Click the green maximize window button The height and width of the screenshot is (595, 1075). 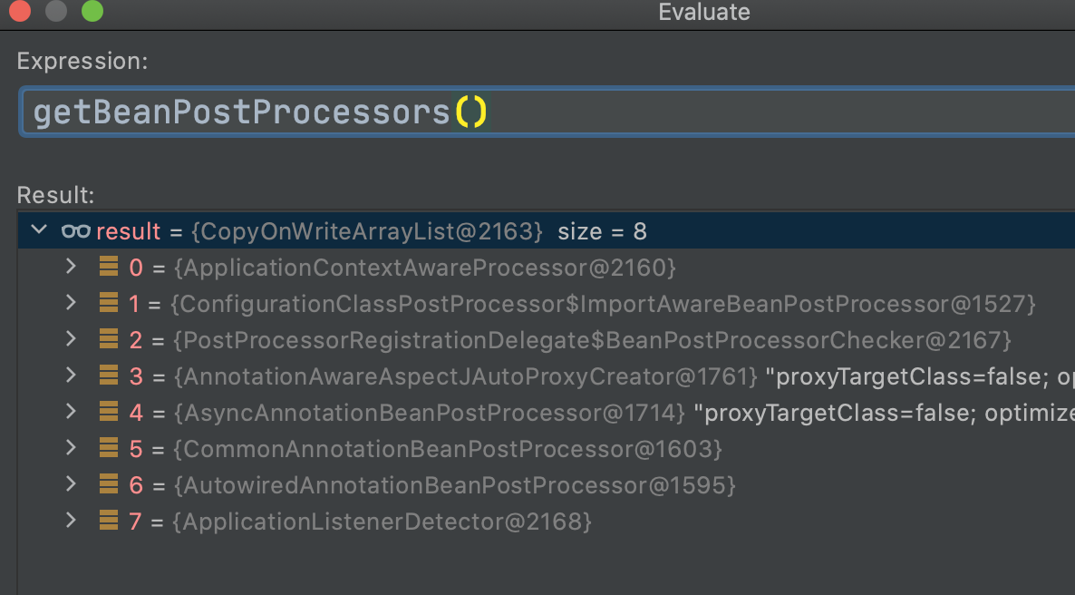click(92, 11)
